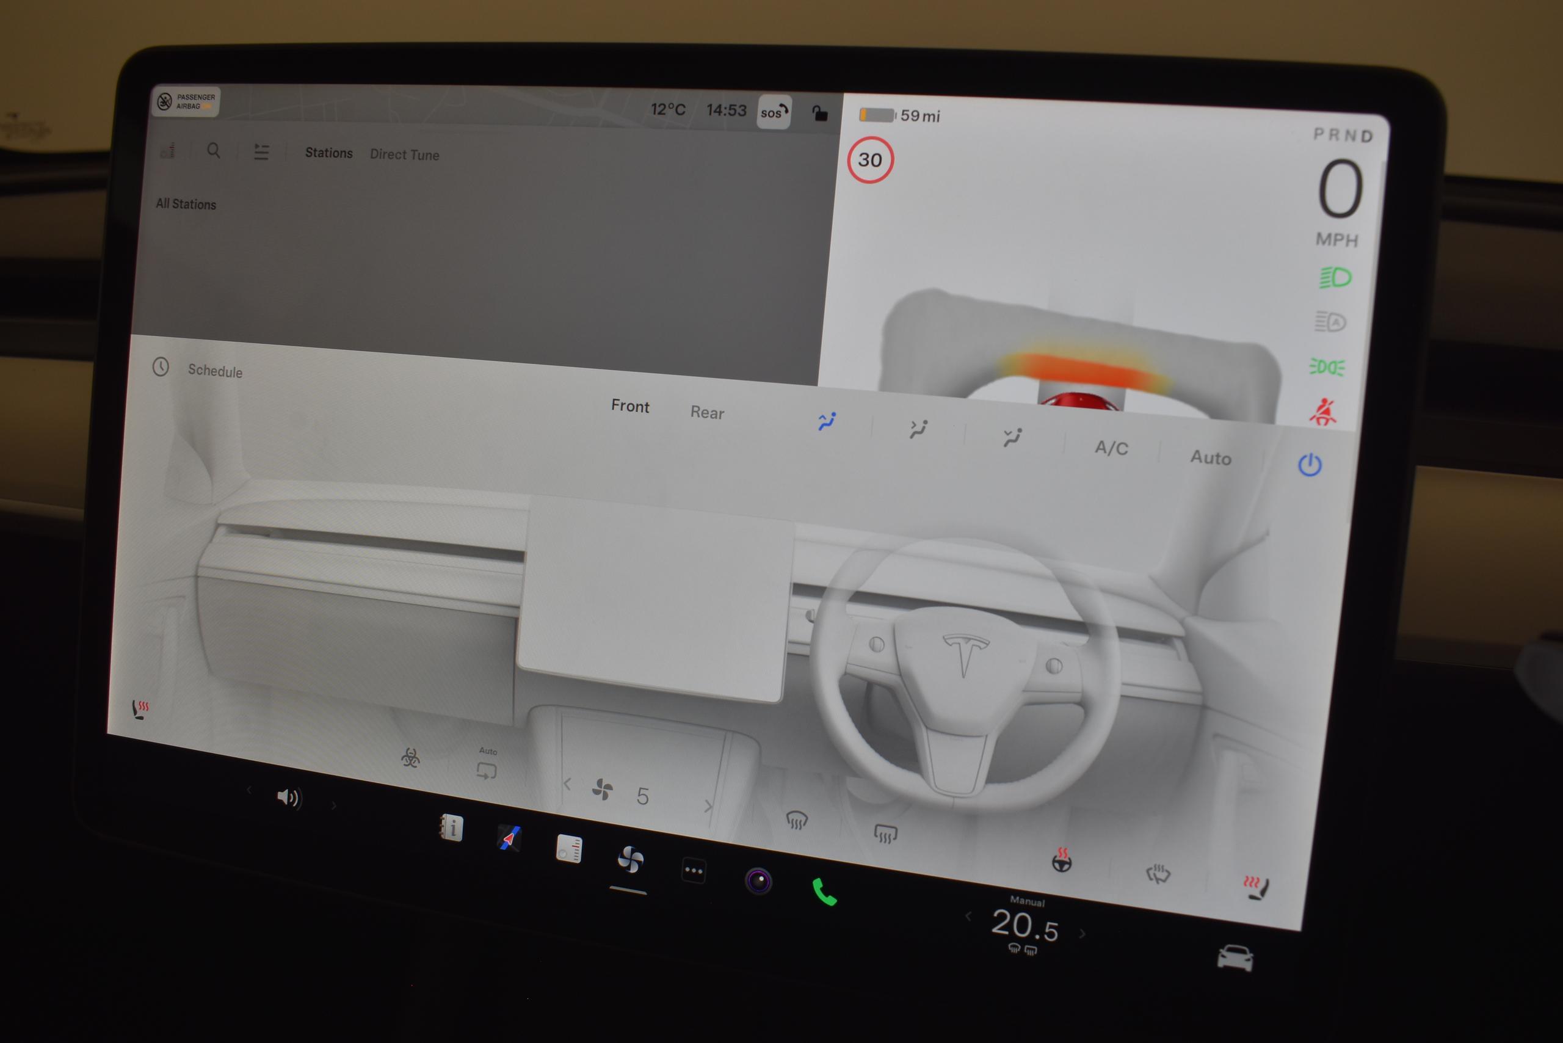Open the energy app icon

(x=568, y=849)
